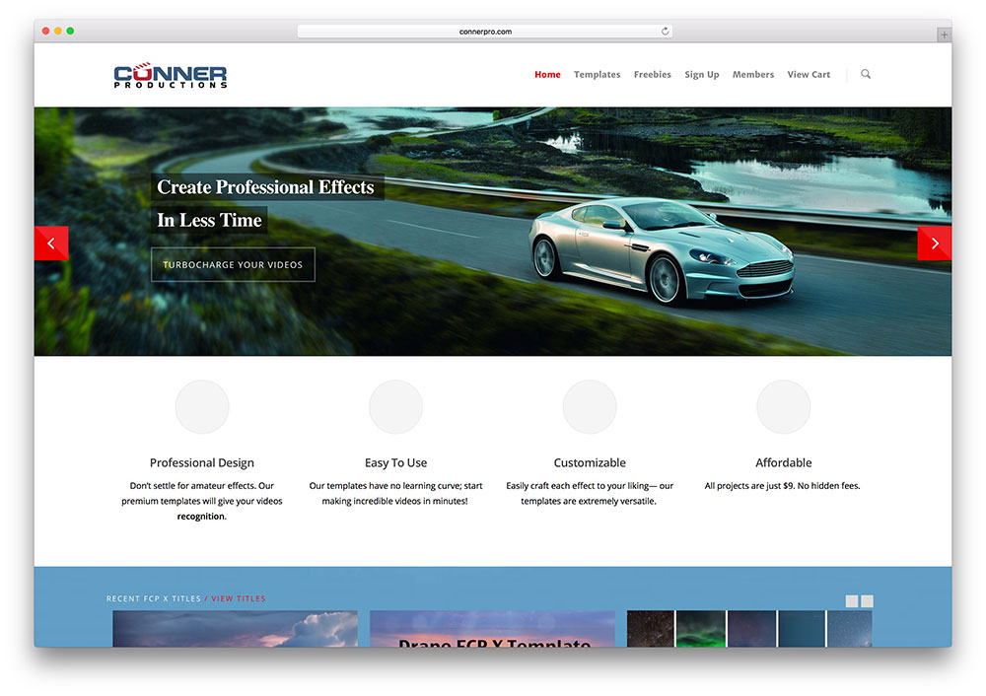Viewport: 986px width, 696px height.
Task: Click the Professional Design heading
Action: coord(202,462)
